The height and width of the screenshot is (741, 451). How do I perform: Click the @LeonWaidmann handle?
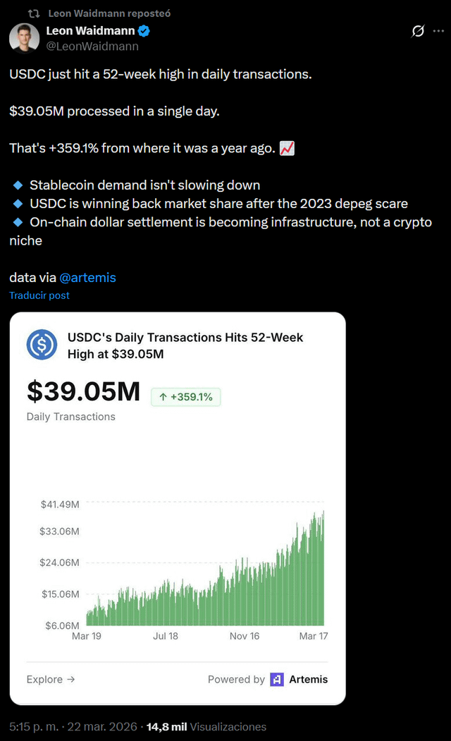tap(92, 47)
